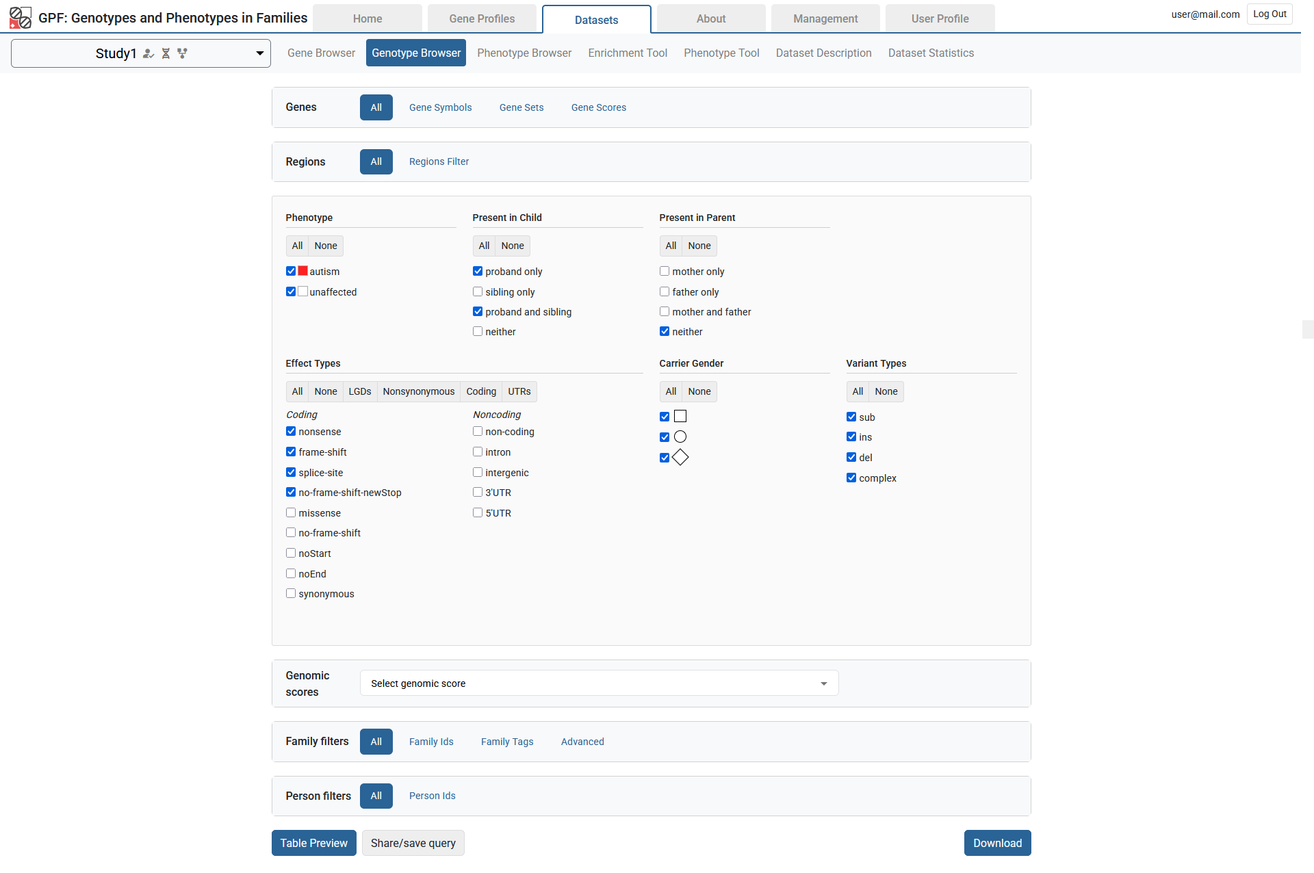
Task: Expand the Carrier Gender None selector
Action: (x=699, y=391)
